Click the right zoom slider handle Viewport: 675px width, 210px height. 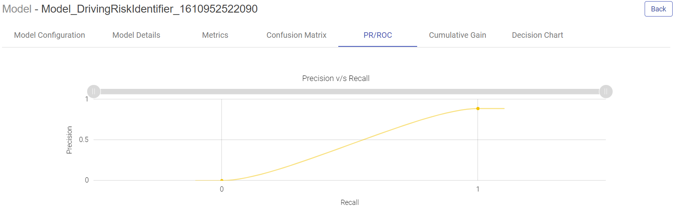[x=606, y=92]
